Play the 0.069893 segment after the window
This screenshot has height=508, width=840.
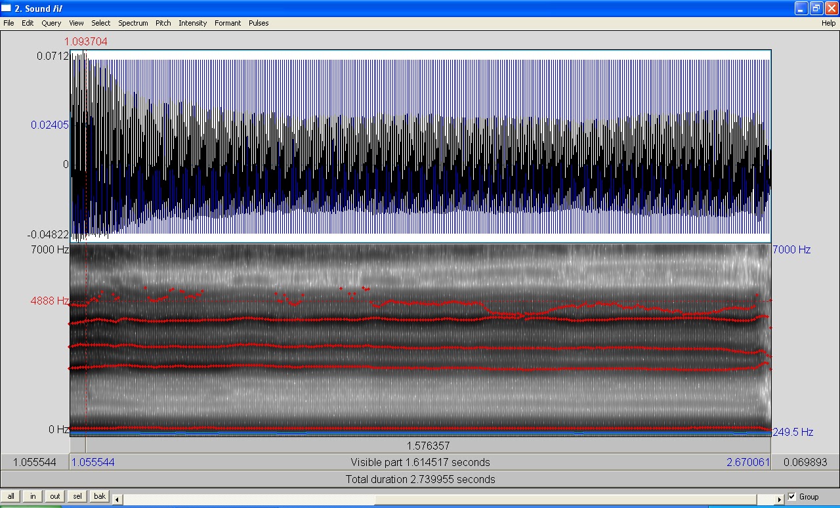pos(805,462)
